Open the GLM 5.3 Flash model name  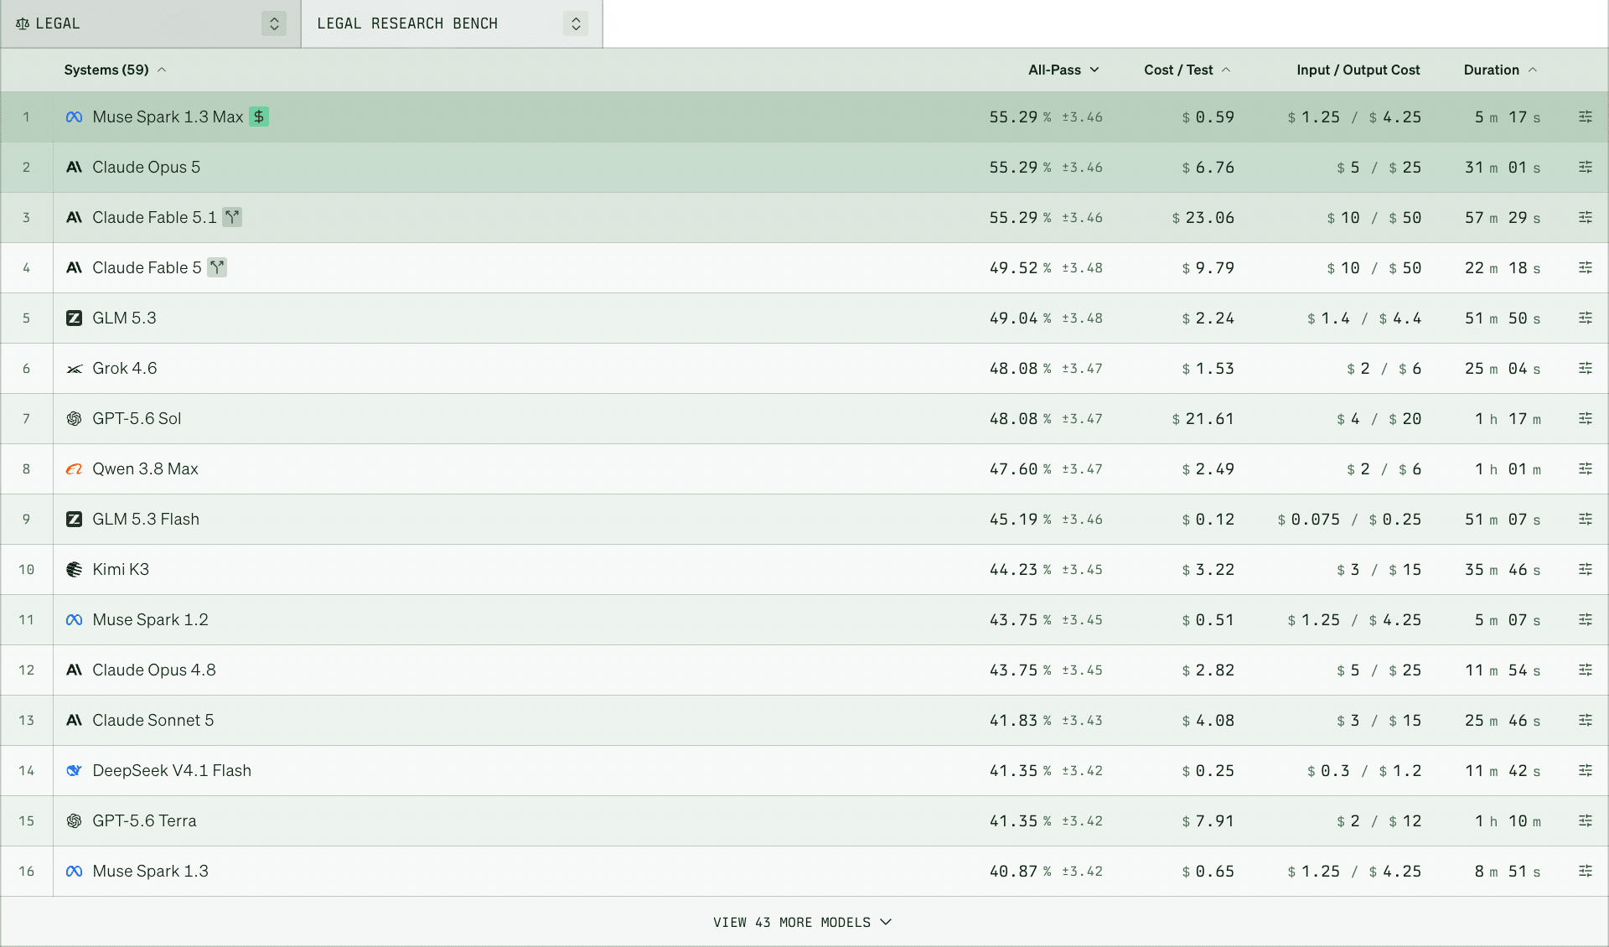pos(146,520)
